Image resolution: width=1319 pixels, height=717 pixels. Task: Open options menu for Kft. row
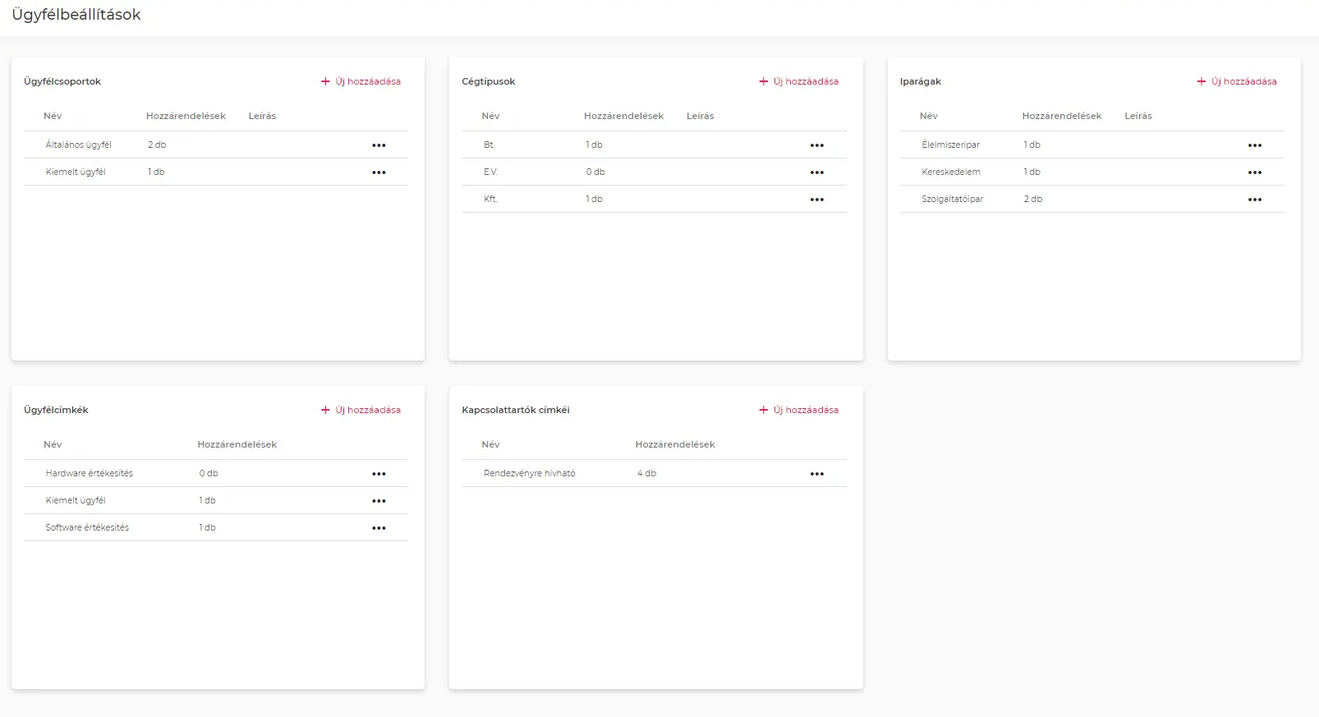tap(816, 200)
